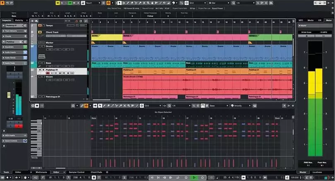Click the orange Padshop 01 event at bar 5
The image size is (335, 181).
[x=154, y=71]
